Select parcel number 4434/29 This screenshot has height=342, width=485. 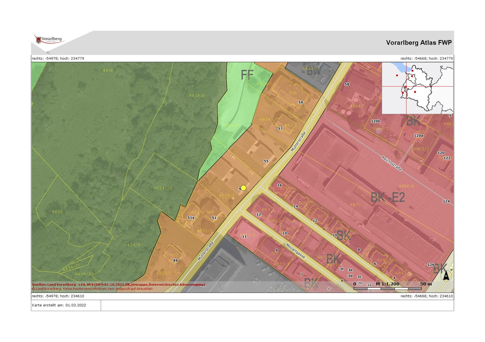(x=163, y=188)
